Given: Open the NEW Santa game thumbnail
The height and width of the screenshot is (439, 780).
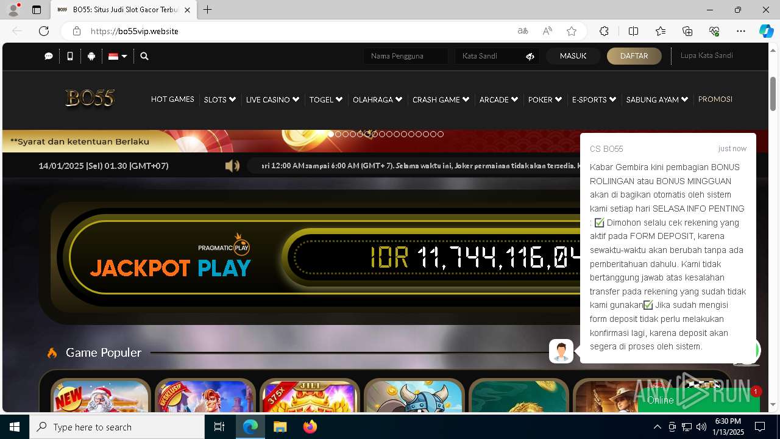Looking at the screenshot, I should (x=101, y=396).
